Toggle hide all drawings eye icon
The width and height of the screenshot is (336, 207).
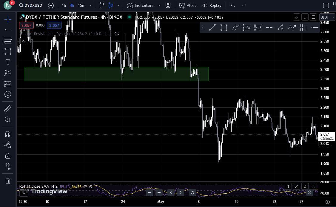click(x=8, y=166)
